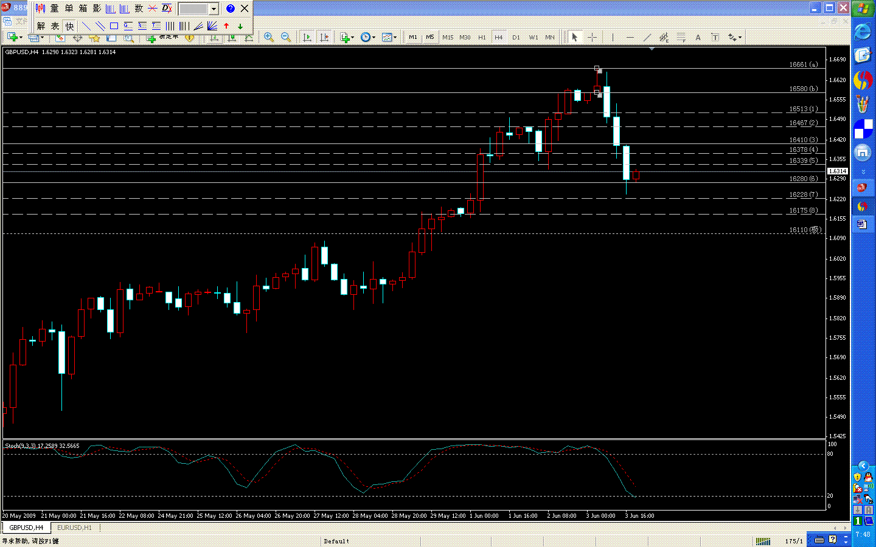Viewport: 876px width, 547px height.
Task: Select the parallel blue lines drawing tool
Action: click(x=100, y=26)
